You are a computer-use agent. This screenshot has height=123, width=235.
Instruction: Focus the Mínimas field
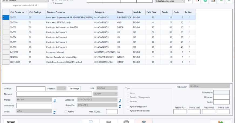221,97
